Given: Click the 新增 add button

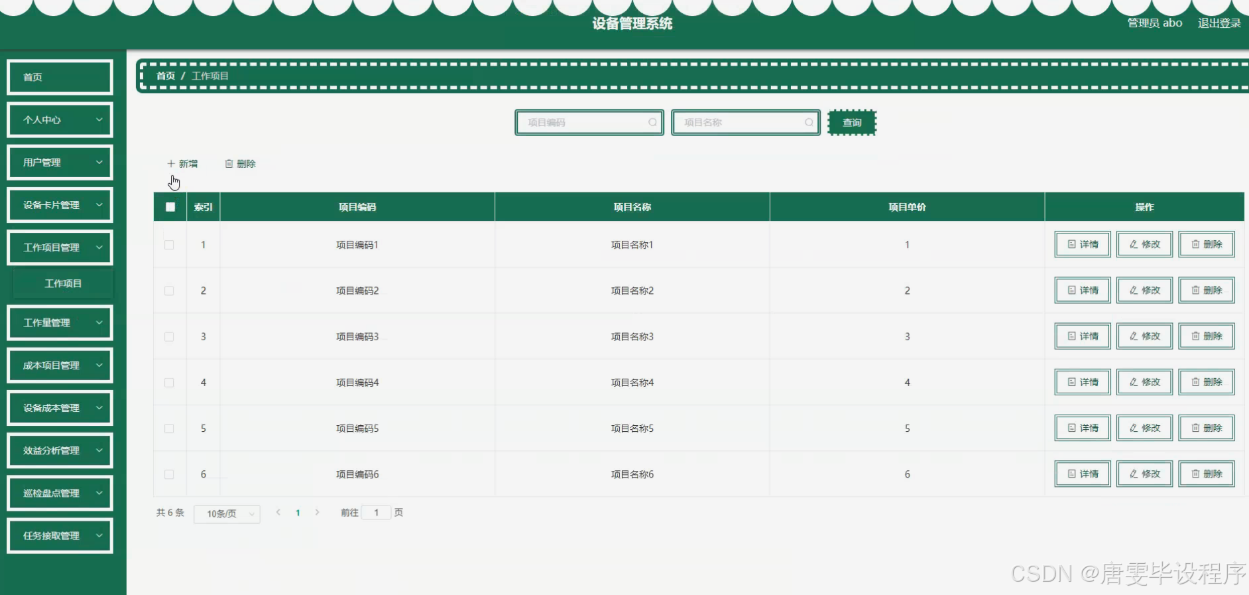Looking at the screenshot, I should tap(182, 163).
